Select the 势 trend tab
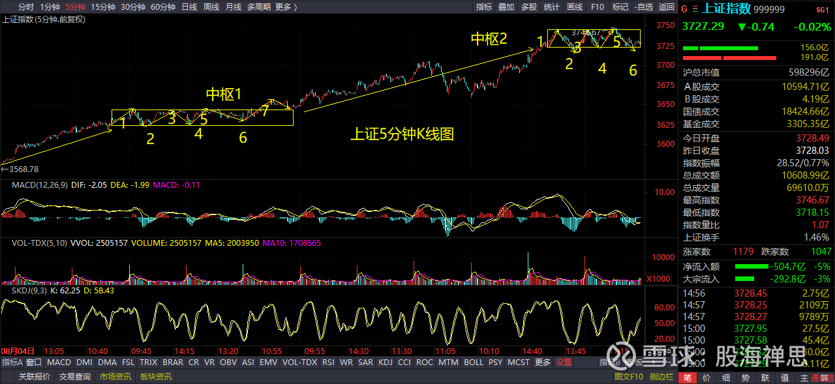This screenshot has width=835, height=384. click(746, 377)
